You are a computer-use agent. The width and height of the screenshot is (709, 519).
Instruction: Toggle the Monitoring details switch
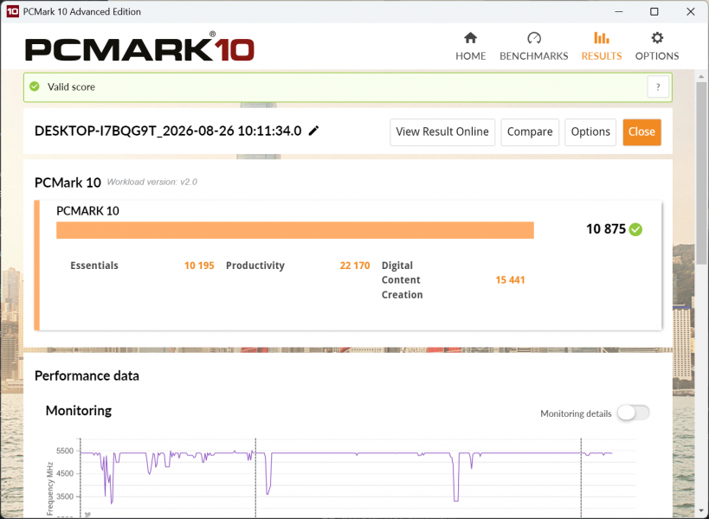coord(633,413)
